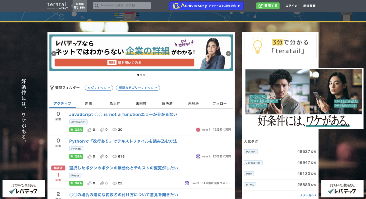This screenshot has height=199, width=366.
Task: Click JavaScript tag in 人気タグ
Action: [x=253, y=163]
